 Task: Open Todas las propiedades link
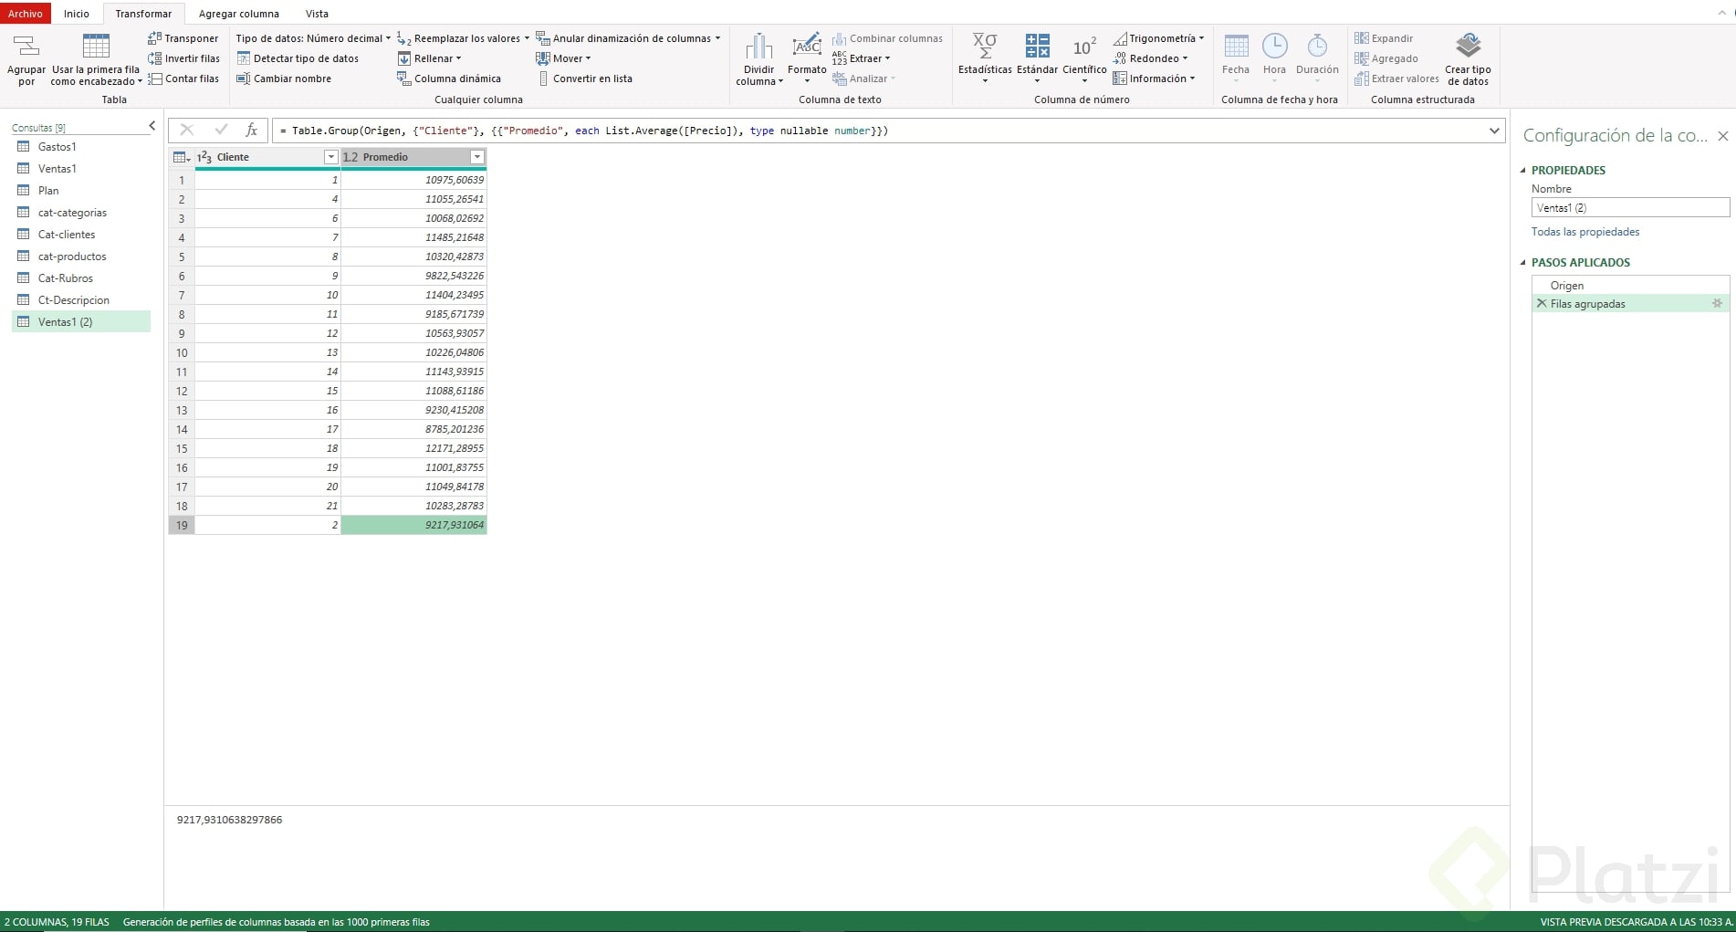pyautogui.click(x=1585, y=232)
